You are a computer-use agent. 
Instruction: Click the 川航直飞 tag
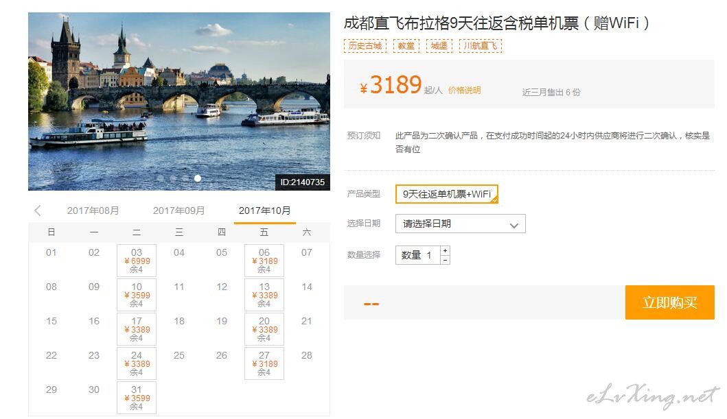click(481, 46)
